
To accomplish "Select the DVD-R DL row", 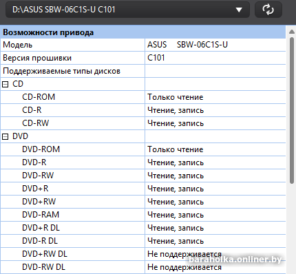I will coord(143,241).
